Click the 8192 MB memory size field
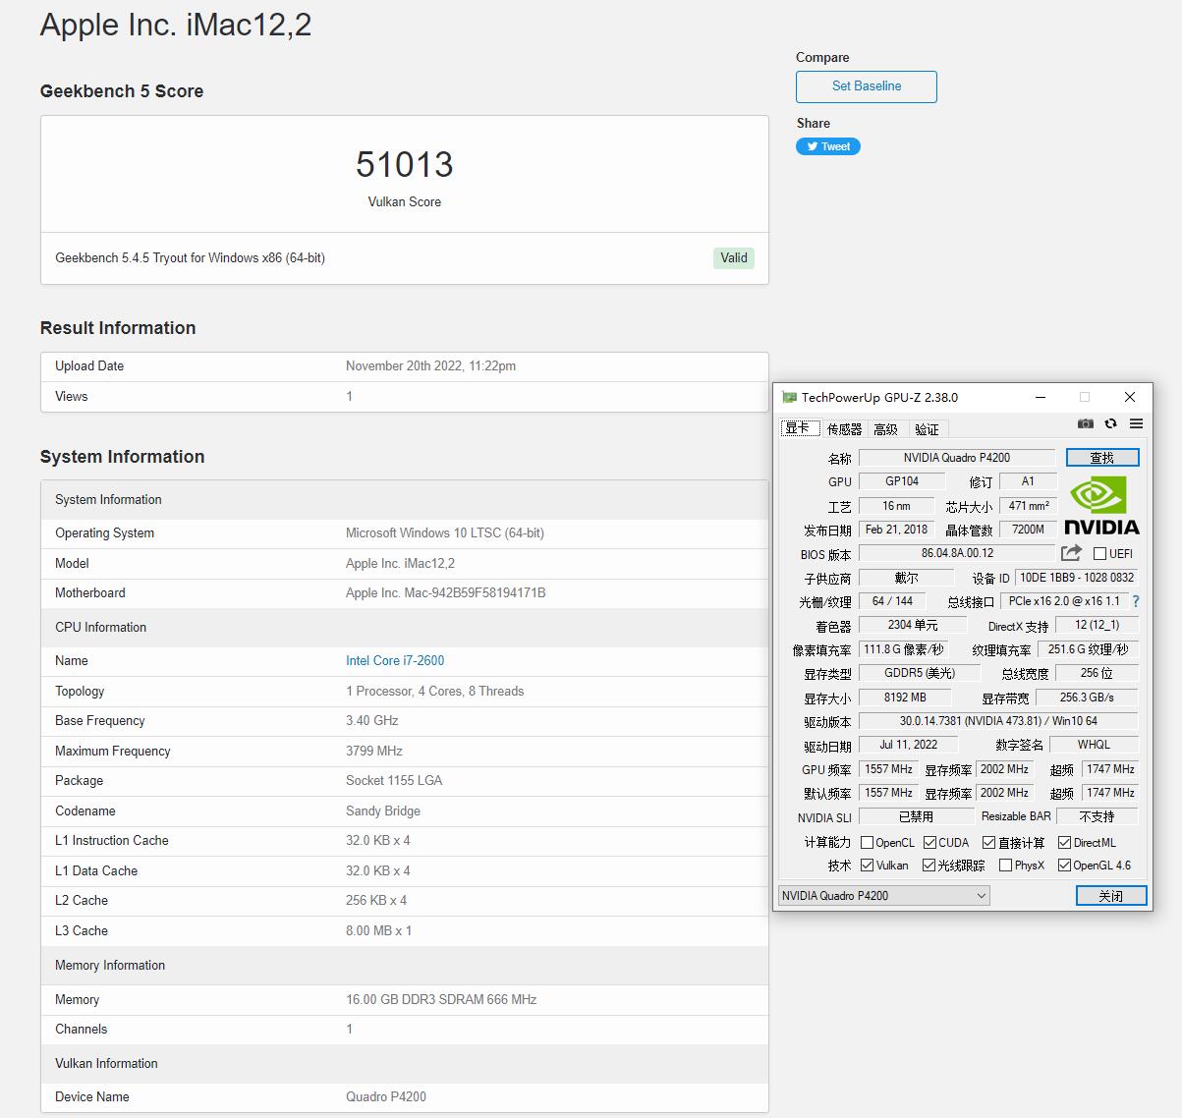1182x1118 pixels. click(905, 698)
